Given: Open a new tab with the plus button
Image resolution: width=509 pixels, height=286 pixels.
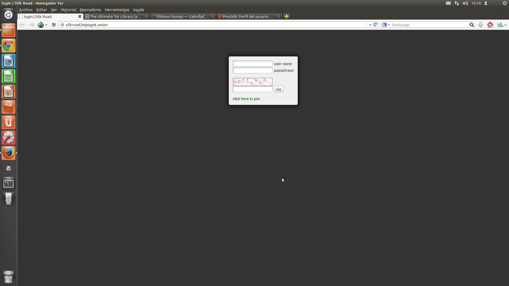Looking at the screenshot, I should (x=286, y=16).
